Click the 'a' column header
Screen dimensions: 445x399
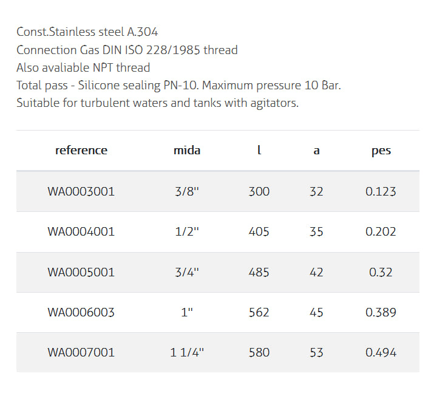316,151
